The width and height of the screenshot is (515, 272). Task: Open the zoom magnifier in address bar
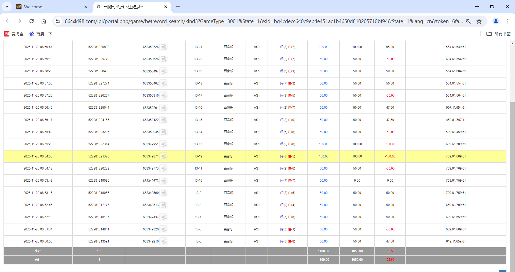[x=468, y=21]
